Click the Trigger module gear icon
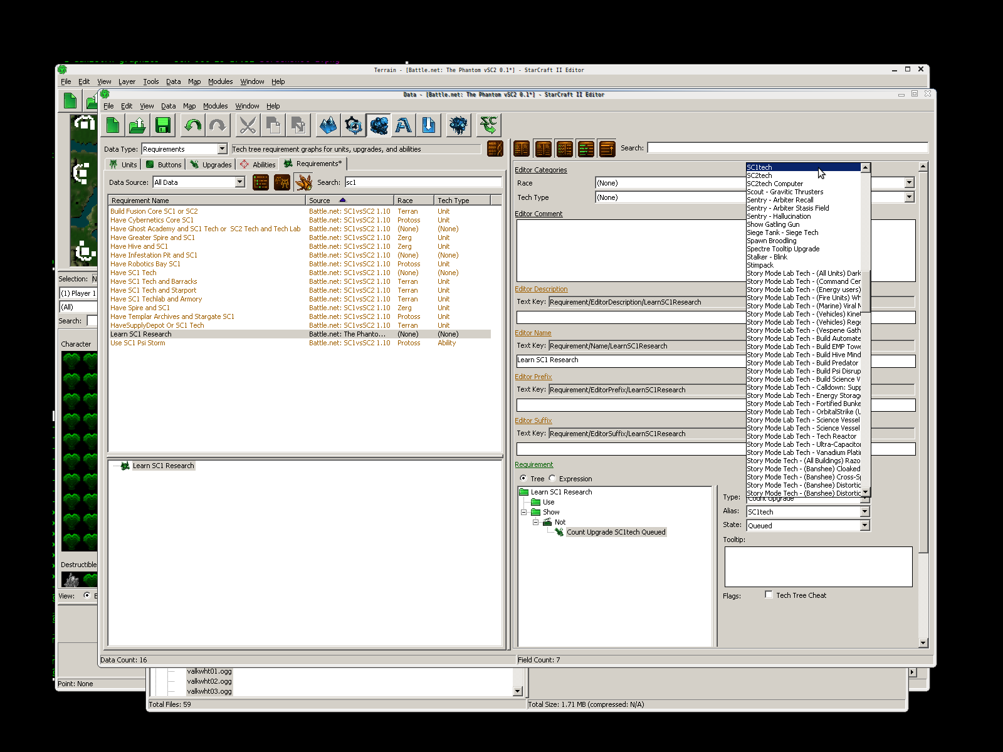Image resolution: width=1003 pixels, height=752 pixels. (x=354, y=126)
